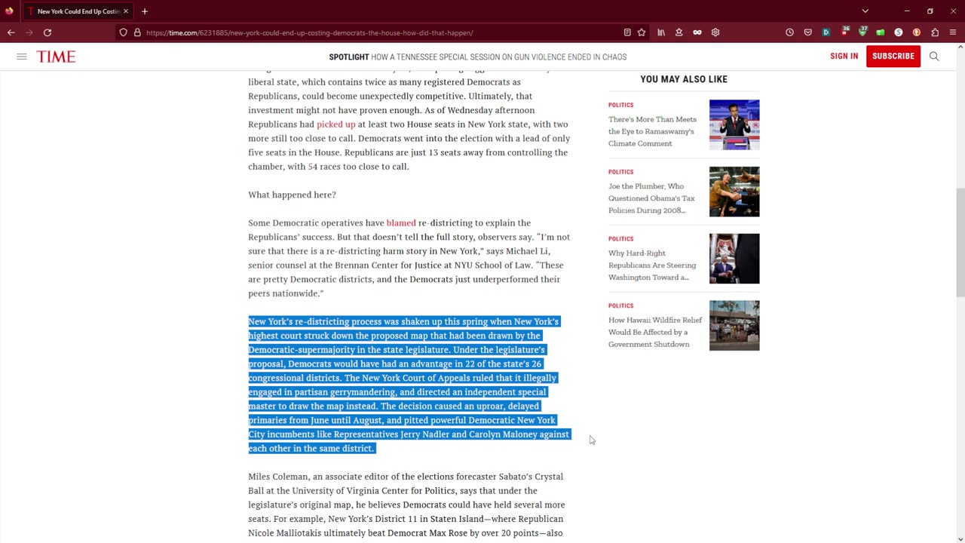Click the page vertical scrollbar thumb
This screenshot has width=965, height=543.
[x=960, y=242]
